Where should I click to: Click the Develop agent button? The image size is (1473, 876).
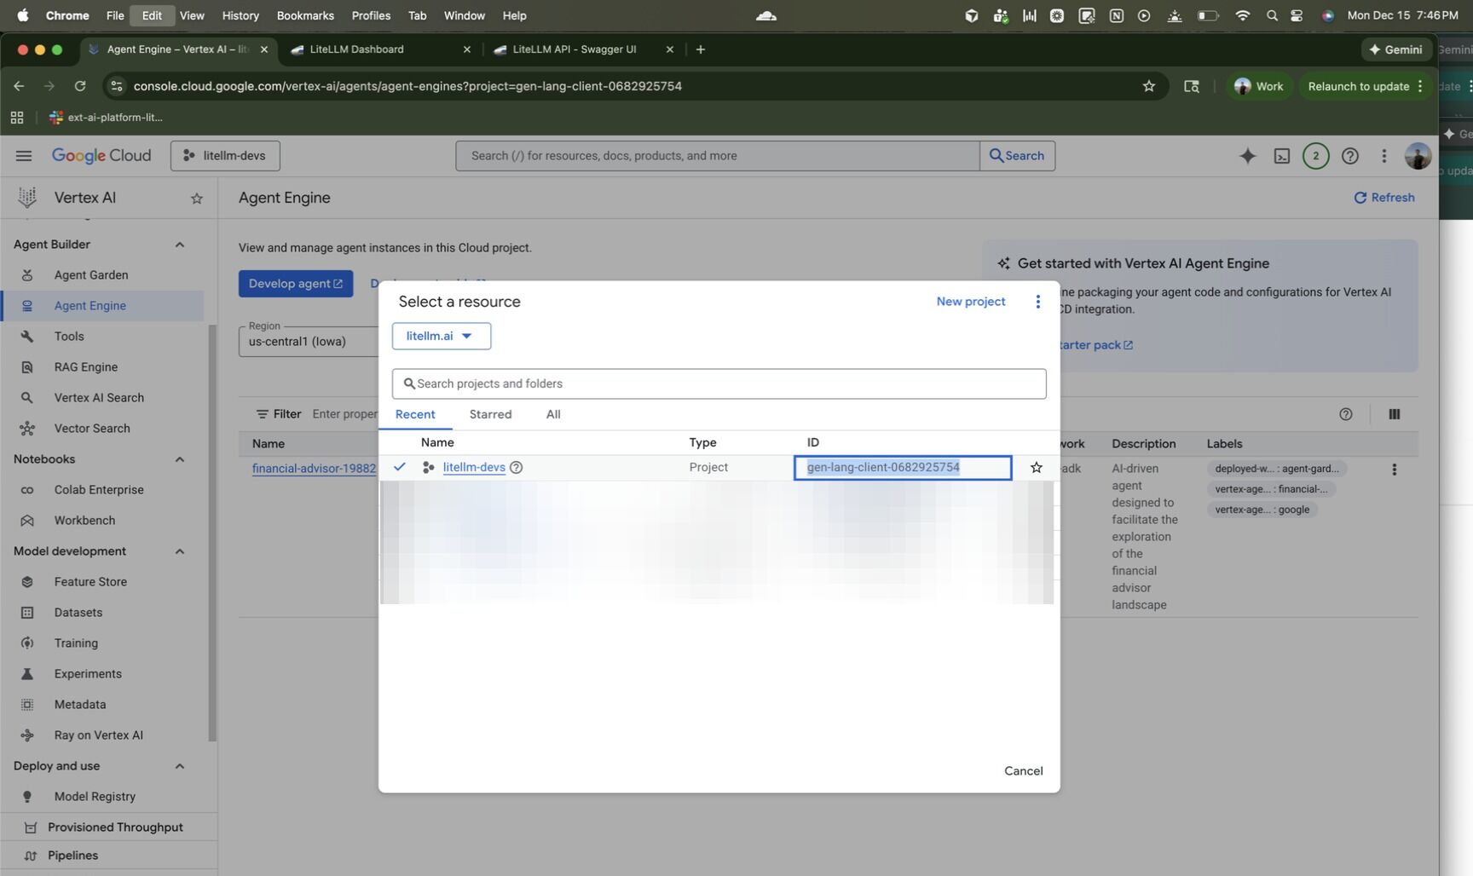pyautogui.click(x=296, y=284)
